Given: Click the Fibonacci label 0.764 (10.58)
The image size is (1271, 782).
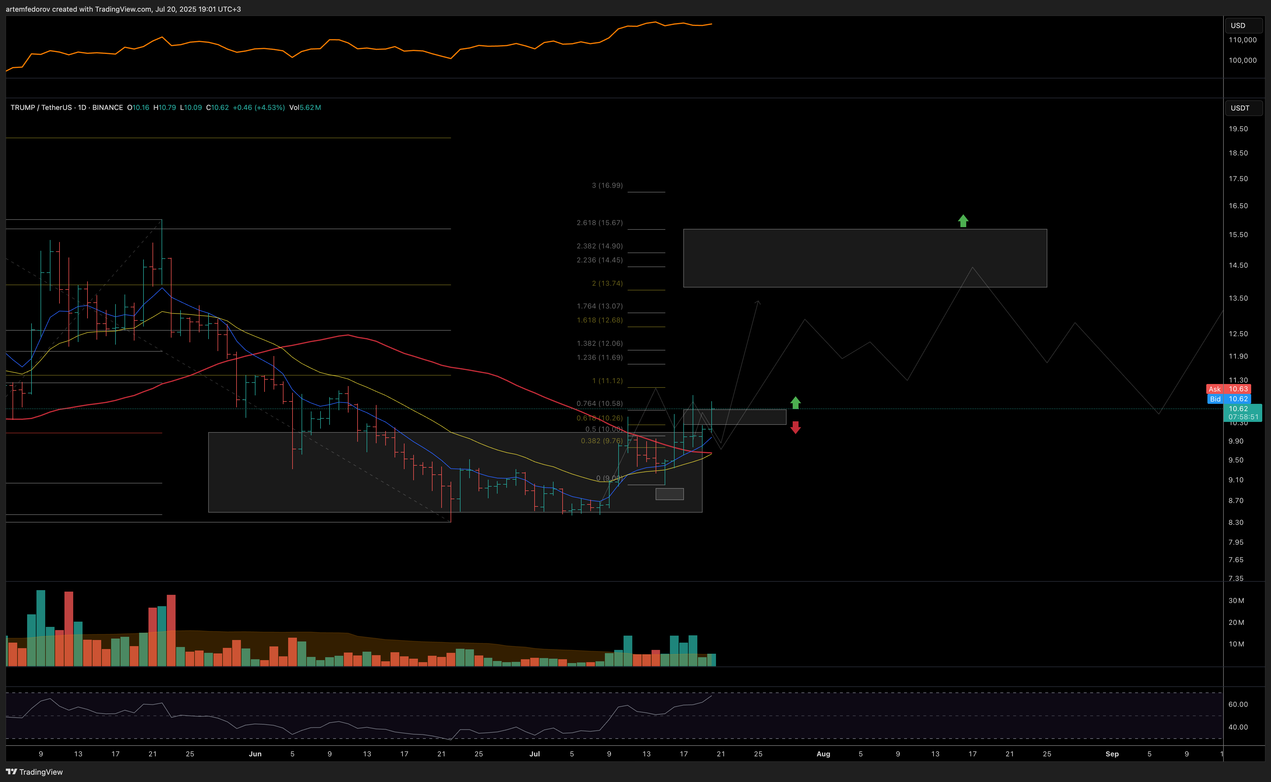Looking at the screenshot, I should 600,403.
